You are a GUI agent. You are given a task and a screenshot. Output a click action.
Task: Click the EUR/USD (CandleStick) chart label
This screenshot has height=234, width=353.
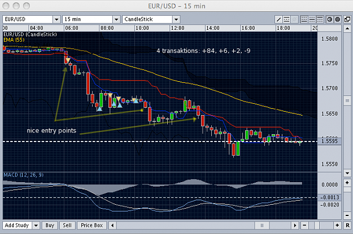(30, 34)
